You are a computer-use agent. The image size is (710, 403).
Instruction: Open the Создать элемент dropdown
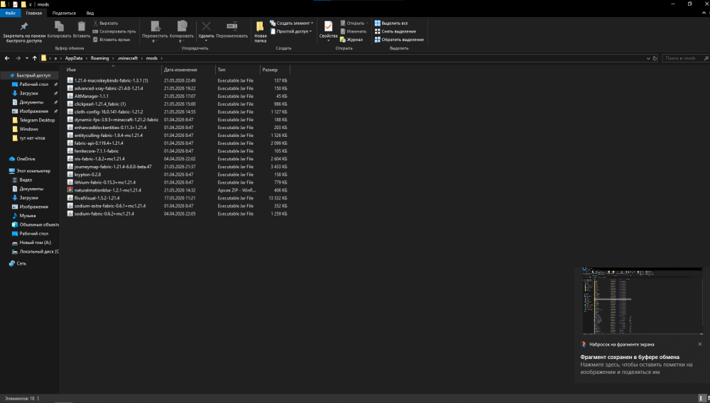point(292,23)
